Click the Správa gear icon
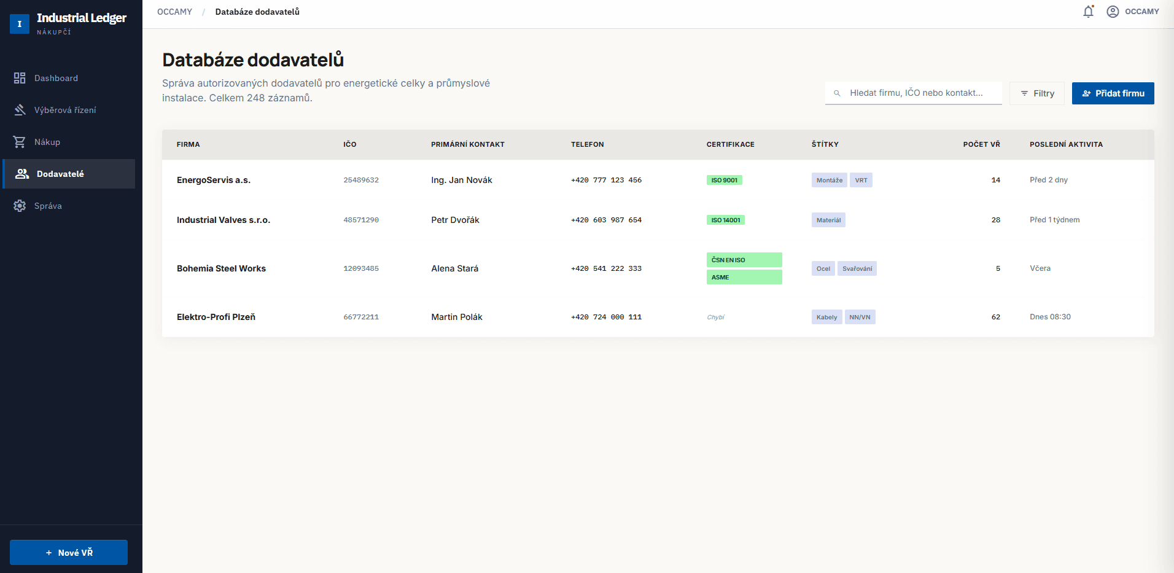 click(x=20, y=206)
